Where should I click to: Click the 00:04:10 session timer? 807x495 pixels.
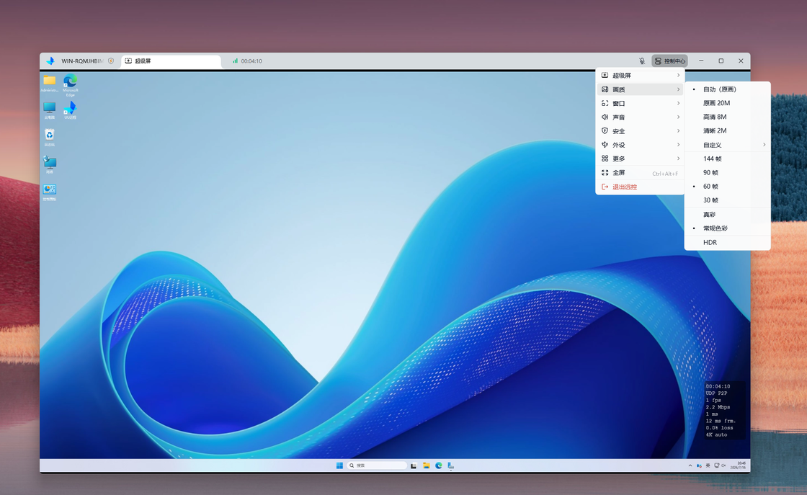[251, 61]
